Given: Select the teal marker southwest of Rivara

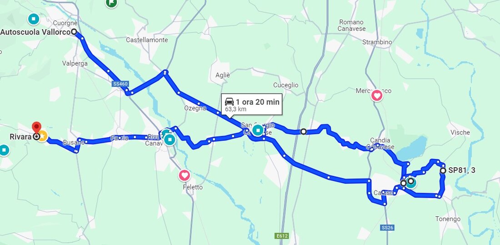Looking at the screenshot, I should click(4, 150).
